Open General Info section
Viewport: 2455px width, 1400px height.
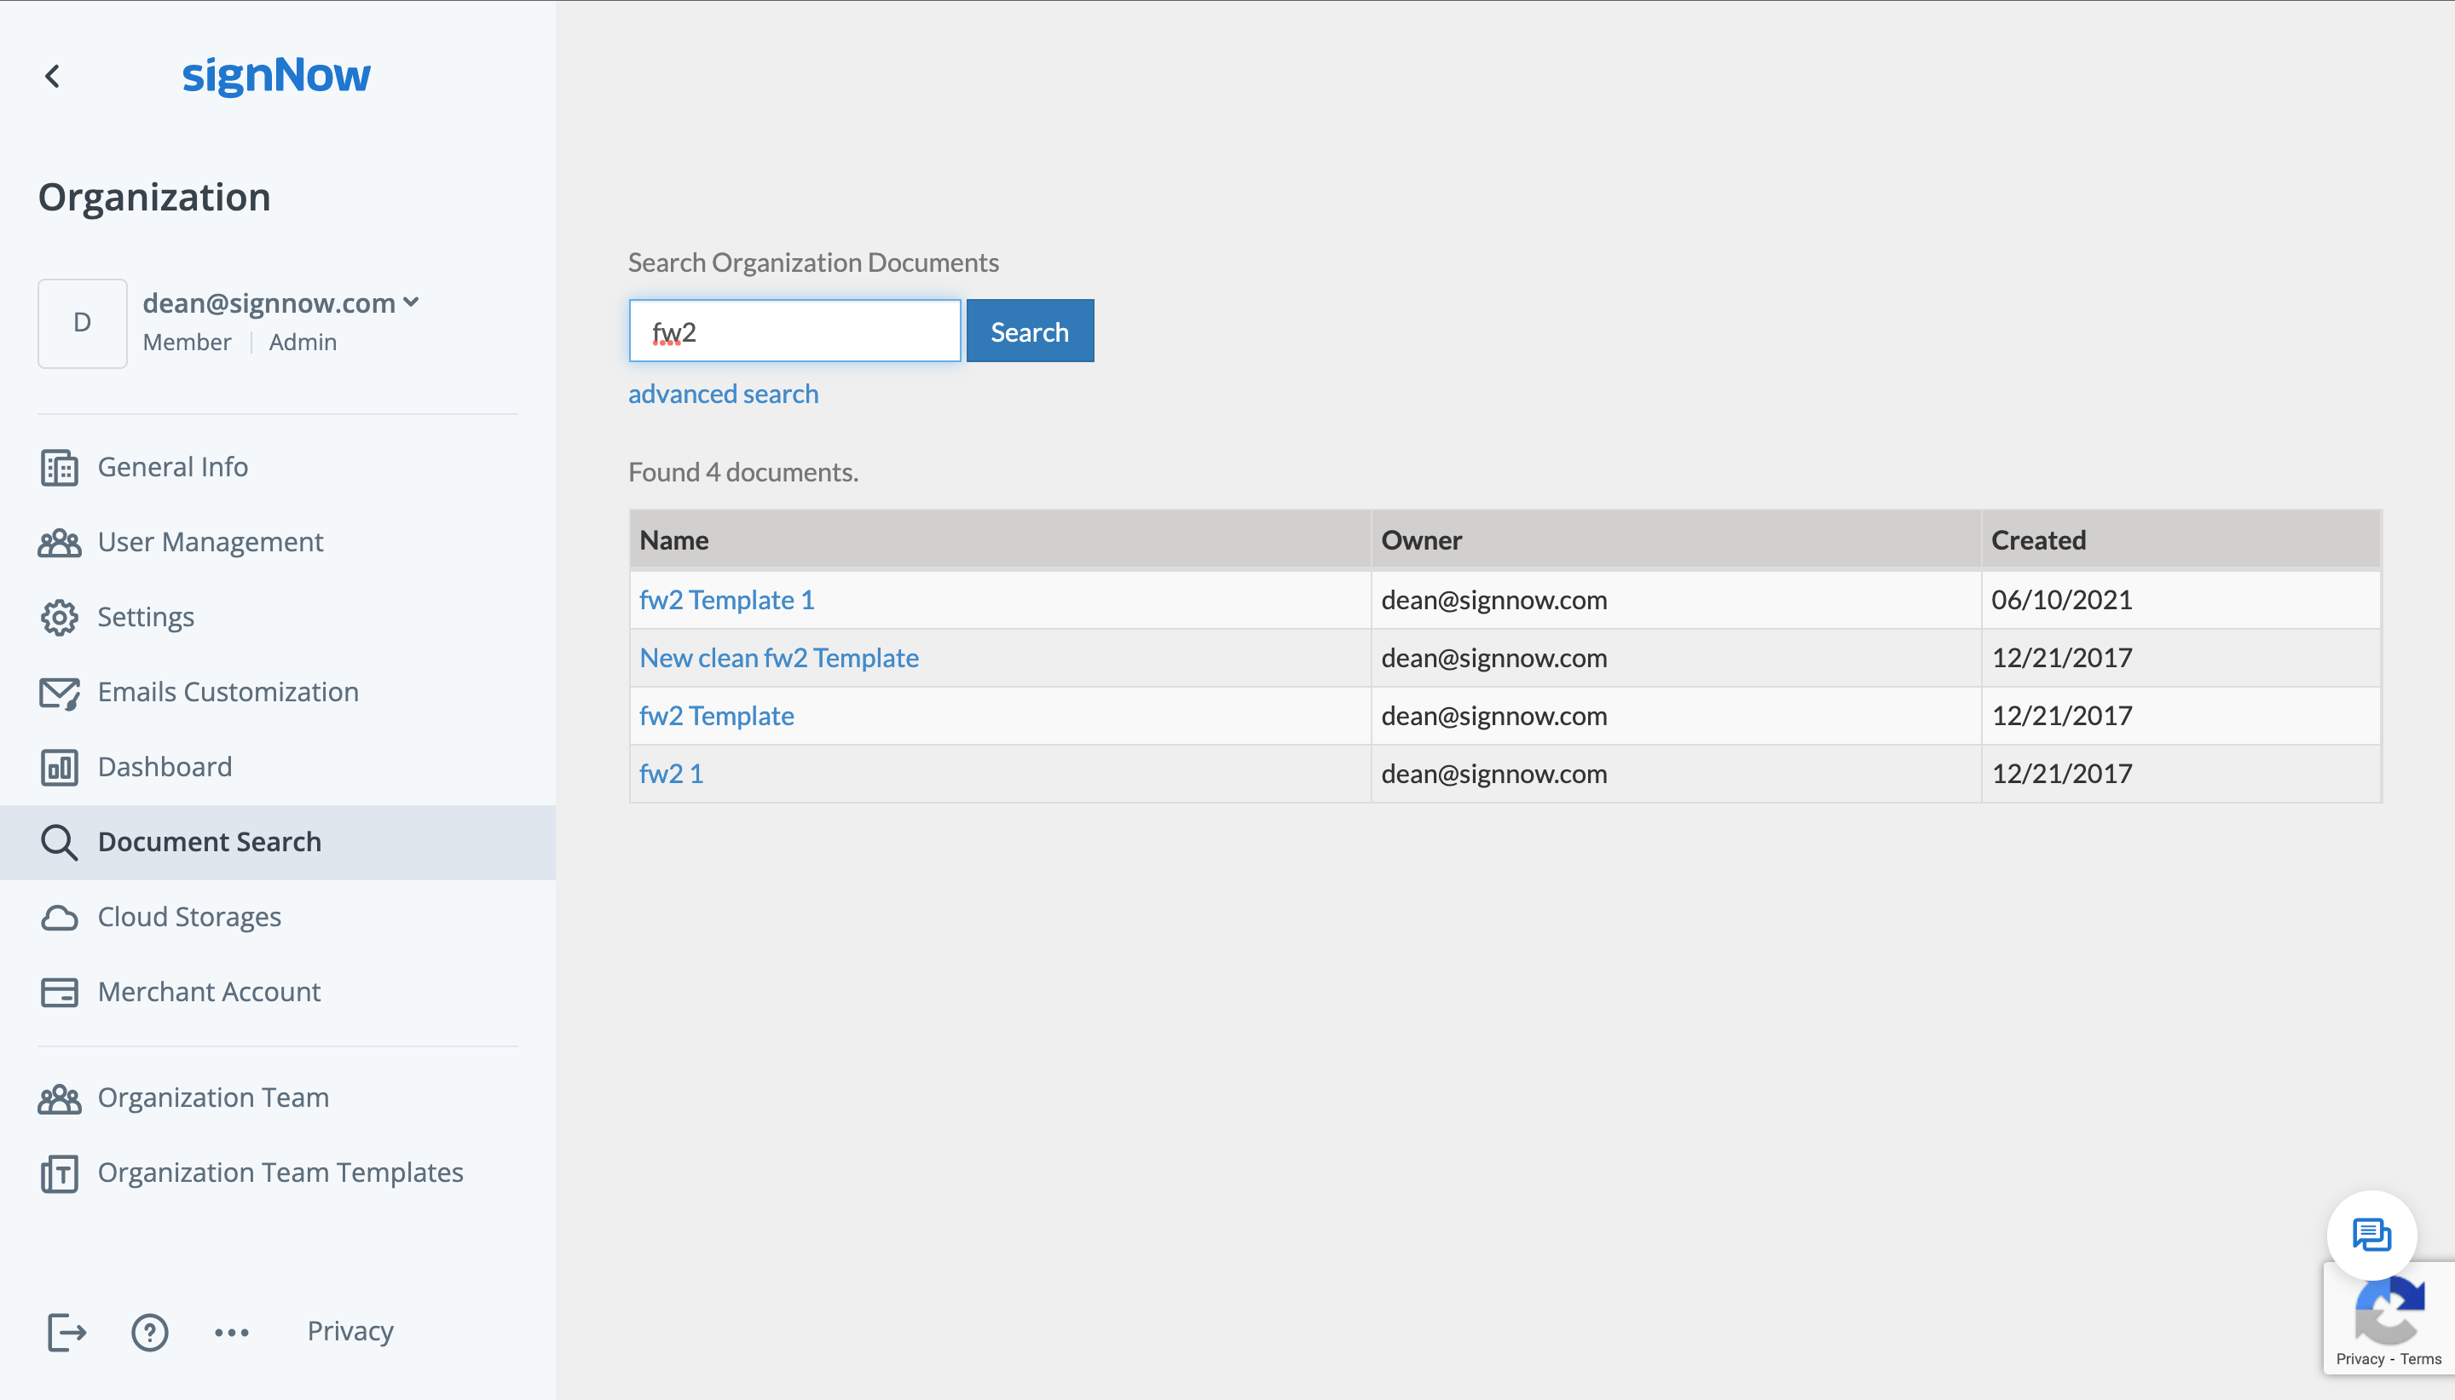click(172, 467)
